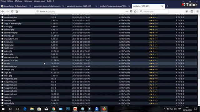Tick the checkbox for footer.php
200x112 pixels.
click(2, 42)
